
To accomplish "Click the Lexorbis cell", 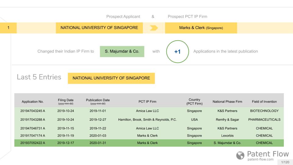I will coord(227,136).
